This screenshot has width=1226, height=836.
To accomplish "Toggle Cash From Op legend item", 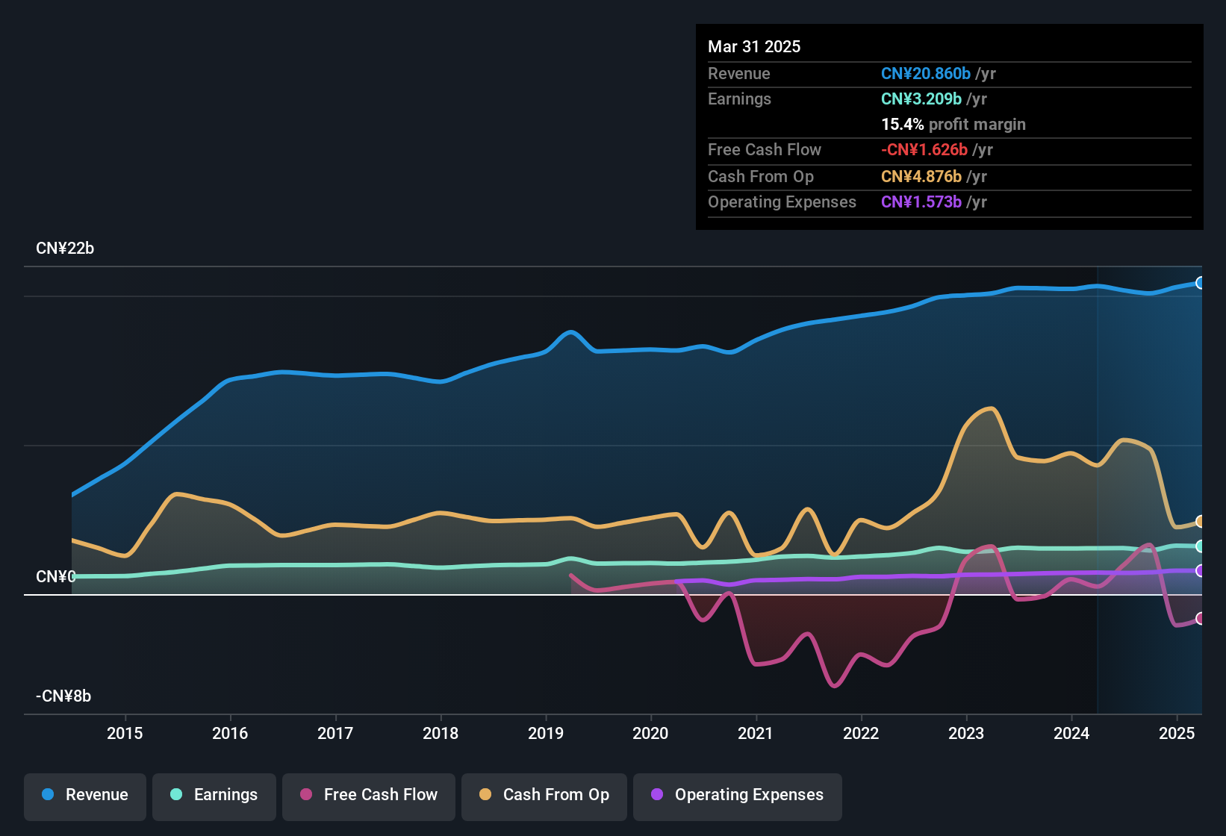I will (544, 795).
